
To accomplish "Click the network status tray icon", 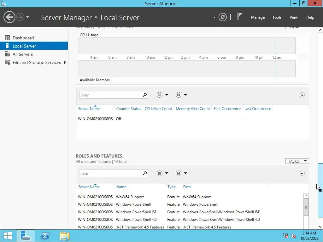I will (x=286, y=236).
